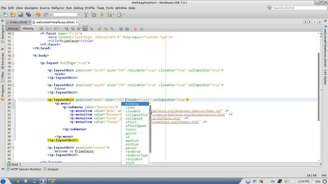The height and width of the screenshot is (184, 328).
Task: Toggle Highlight Search in editor toolbar
Action: (85, 29)
